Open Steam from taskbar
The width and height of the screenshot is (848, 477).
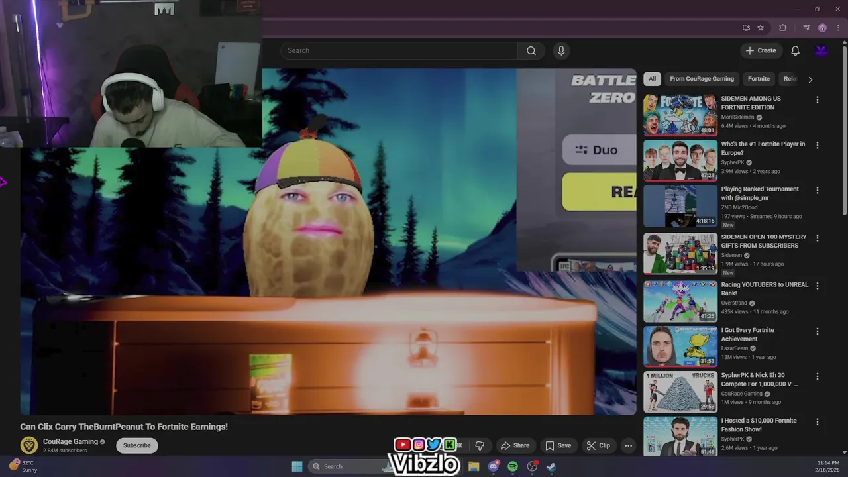[551, 466]
